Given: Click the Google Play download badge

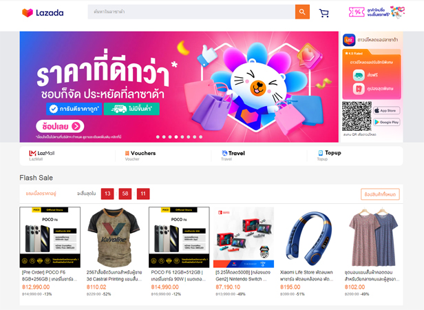Looking at the screenshot, I should [386, 122].
